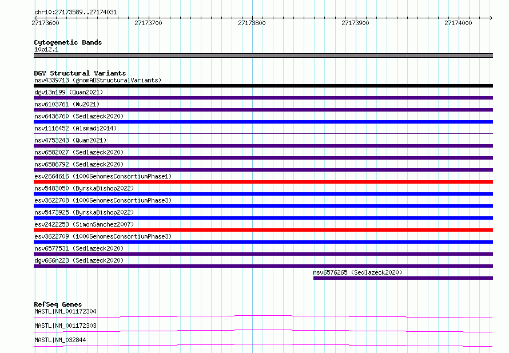Open nsv5473925 (ByrskaBishop2022) entry
Viewport: 509px width, 353px height.
[84, 212]
